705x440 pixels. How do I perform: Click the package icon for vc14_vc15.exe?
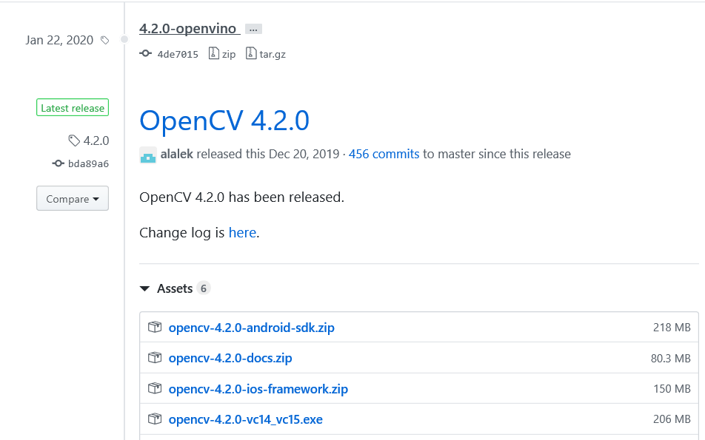point(155,419)
